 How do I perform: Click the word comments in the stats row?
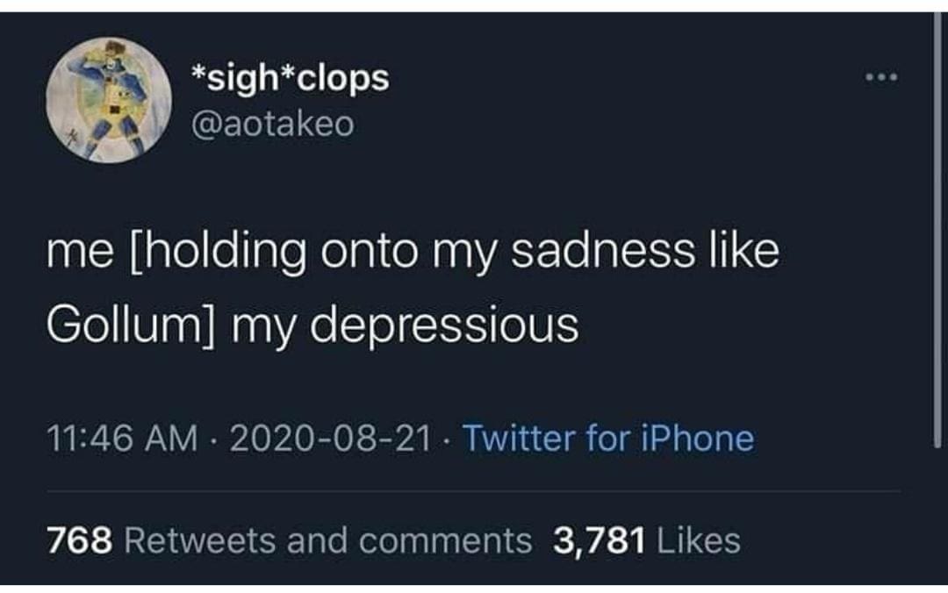pos(446,539)
